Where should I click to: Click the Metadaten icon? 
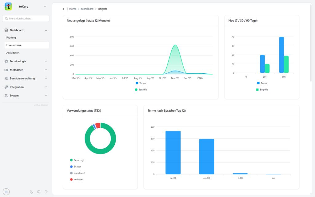(6, 70)
